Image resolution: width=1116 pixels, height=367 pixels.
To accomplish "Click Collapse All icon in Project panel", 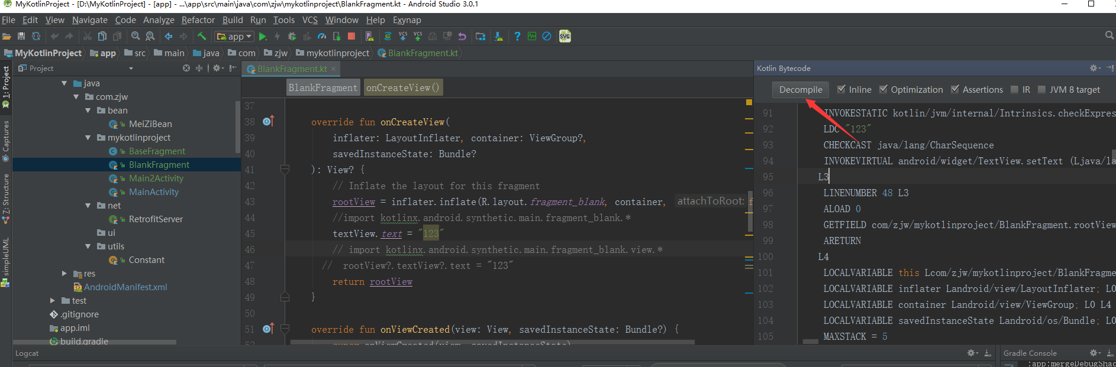I will (x=199, y=68).
